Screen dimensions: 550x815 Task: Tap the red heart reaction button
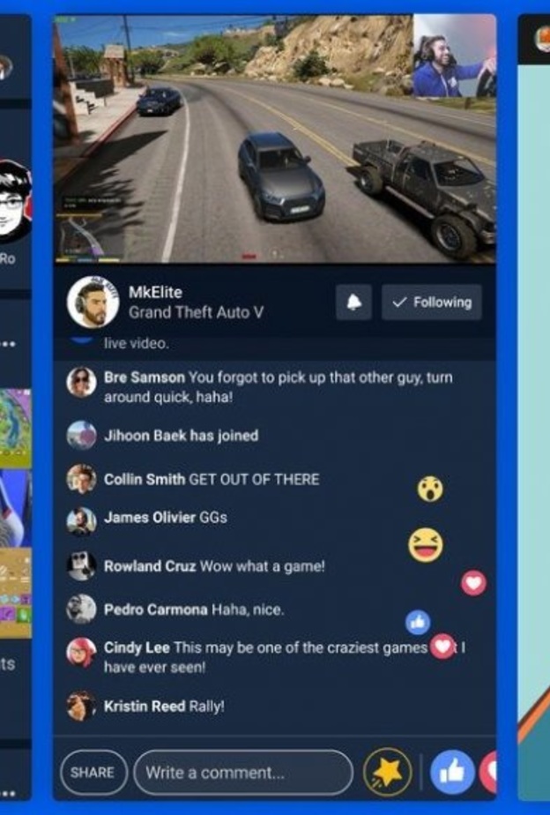click(x=489, y=773)
